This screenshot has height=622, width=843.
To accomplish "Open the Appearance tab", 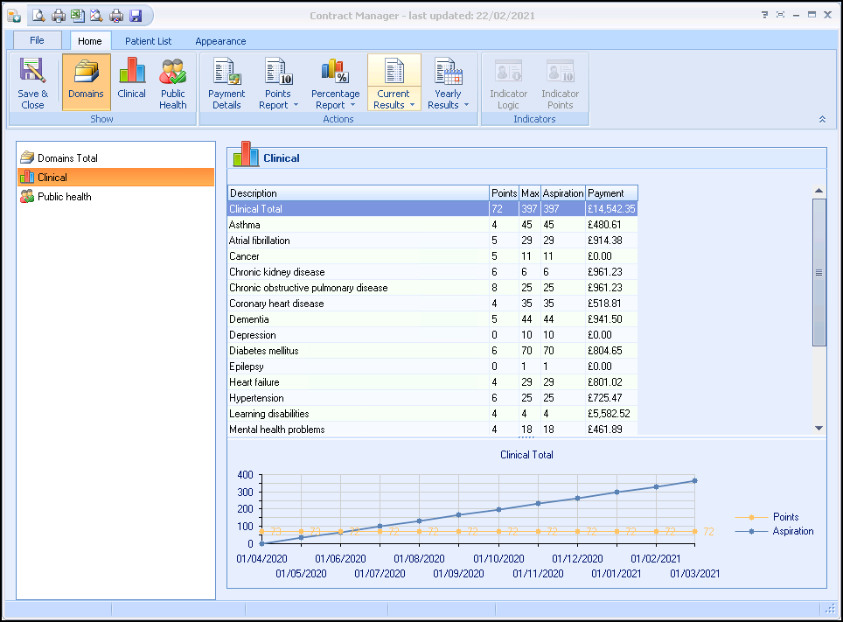I will (x=220, y=41).
